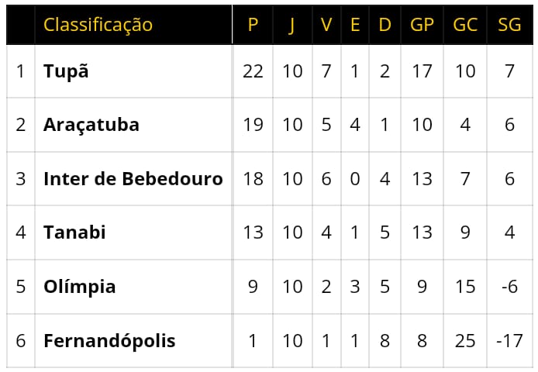The width and height of the screenshot is (538, 372).
Task: Select Fernandópolis goal difference of -17
Action: pos(509,340)
